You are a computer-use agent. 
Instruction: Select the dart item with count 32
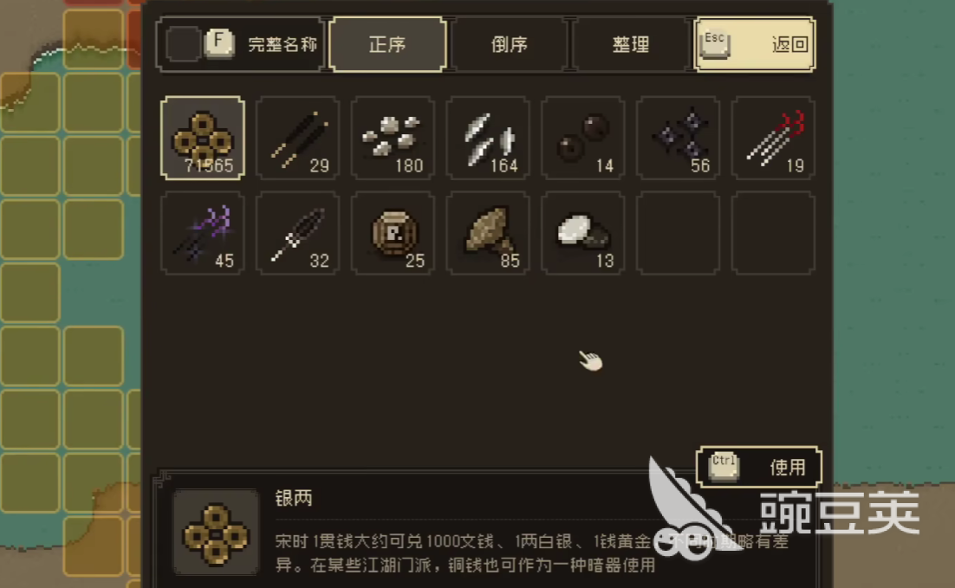click(x=298, y=233)
